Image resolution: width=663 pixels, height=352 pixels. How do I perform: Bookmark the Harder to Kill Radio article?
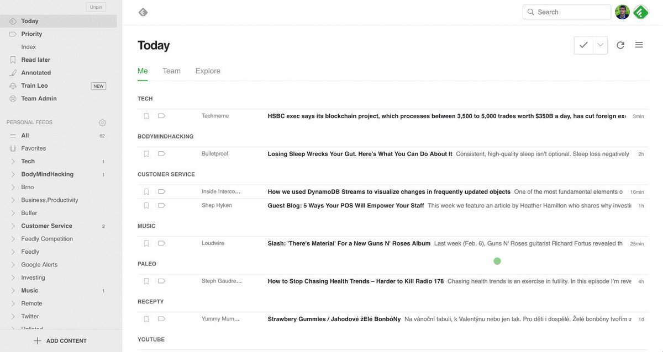coord(146,281)
